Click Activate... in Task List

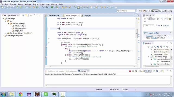167,26
